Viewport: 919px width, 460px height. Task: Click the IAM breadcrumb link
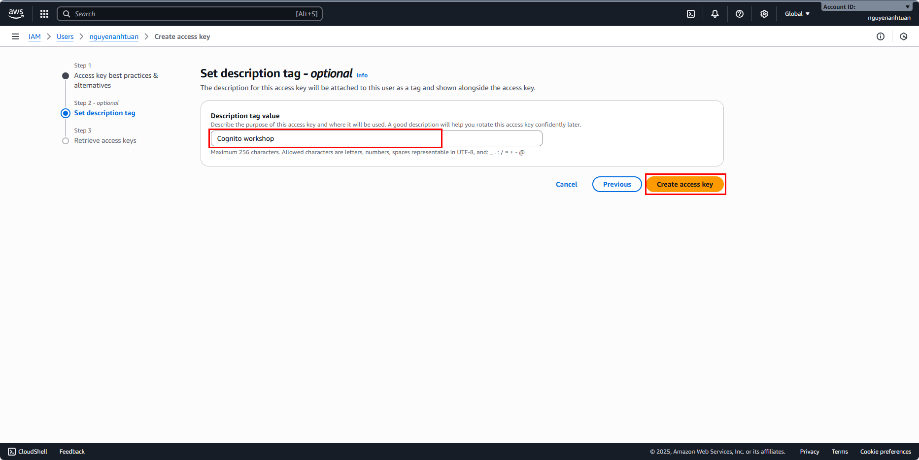pos(34,37)
